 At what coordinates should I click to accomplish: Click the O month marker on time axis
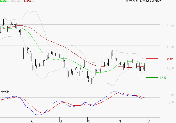(89, 121)
